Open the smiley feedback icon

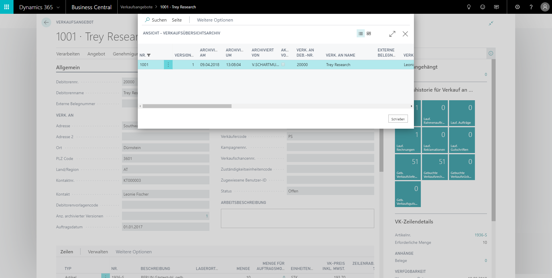coord(483,7)
